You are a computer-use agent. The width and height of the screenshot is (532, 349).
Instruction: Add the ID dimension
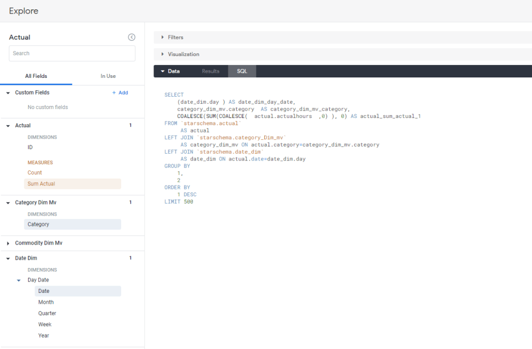point(30,147)
